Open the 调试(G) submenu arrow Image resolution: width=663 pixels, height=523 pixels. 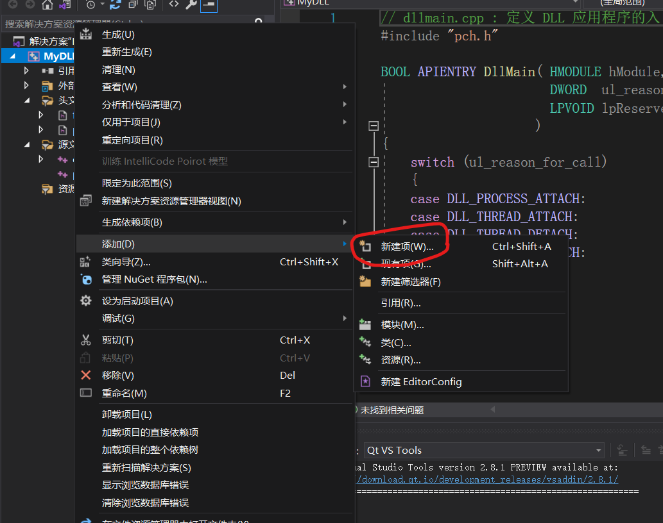[345, 319]
